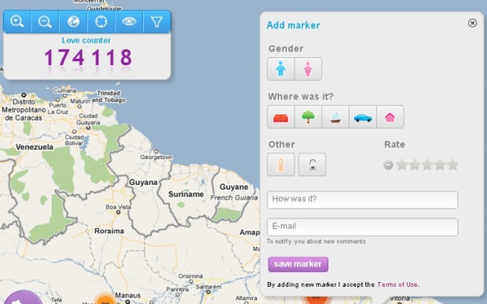The image size is (487, 304).
Task: Rate three stars
Action: point(428,165)
